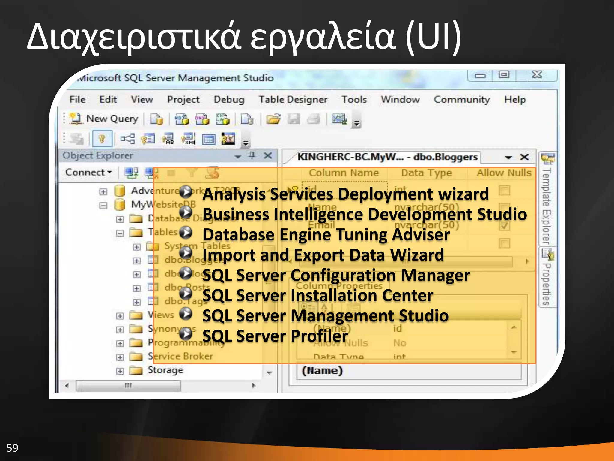The width and height of the screenshot is (614, 461).
Task: Click the Relationships icon
Action: (127, 139)
